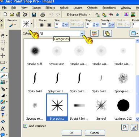Select the Pan hand tool
Image resolution: width=139 pixels, height=137 pixels.
3,36
